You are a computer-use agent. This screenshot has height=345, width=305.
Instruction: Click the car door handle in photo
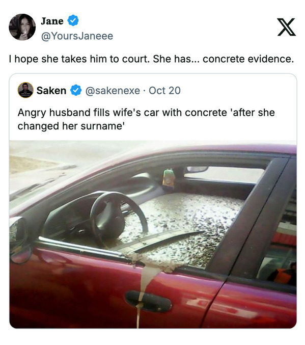tap(148, 301)
